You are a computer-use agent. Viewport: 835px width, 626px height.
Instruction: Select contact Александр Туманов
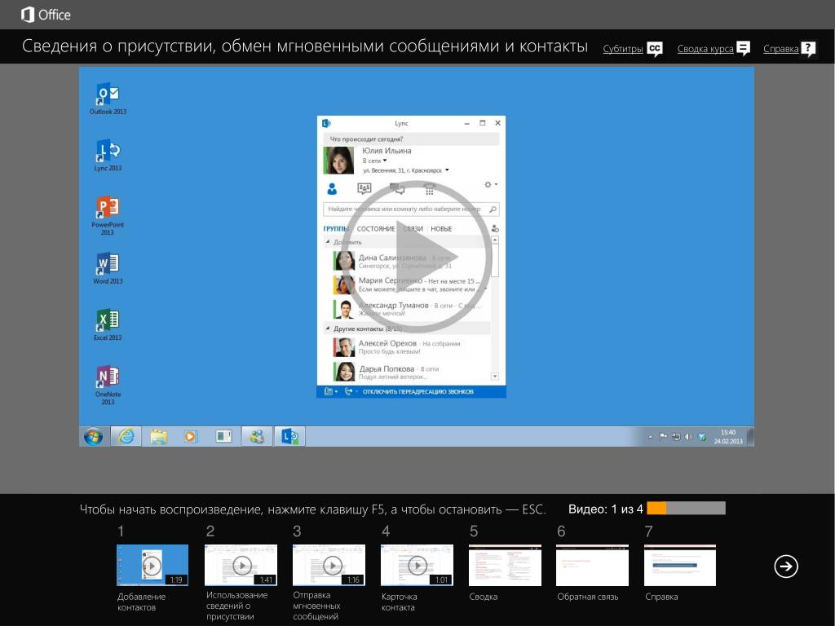coord(408,309)
